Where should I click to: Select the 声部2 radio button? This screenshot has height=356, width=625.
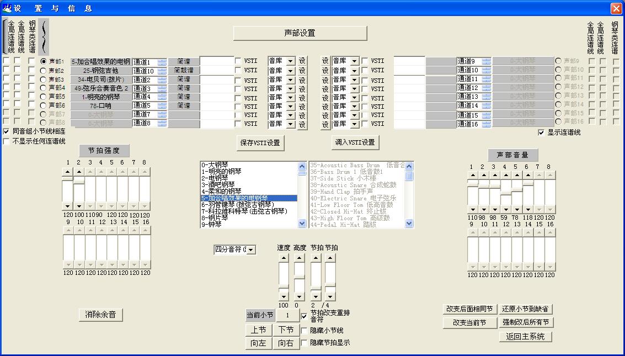[x=44, y=71]
